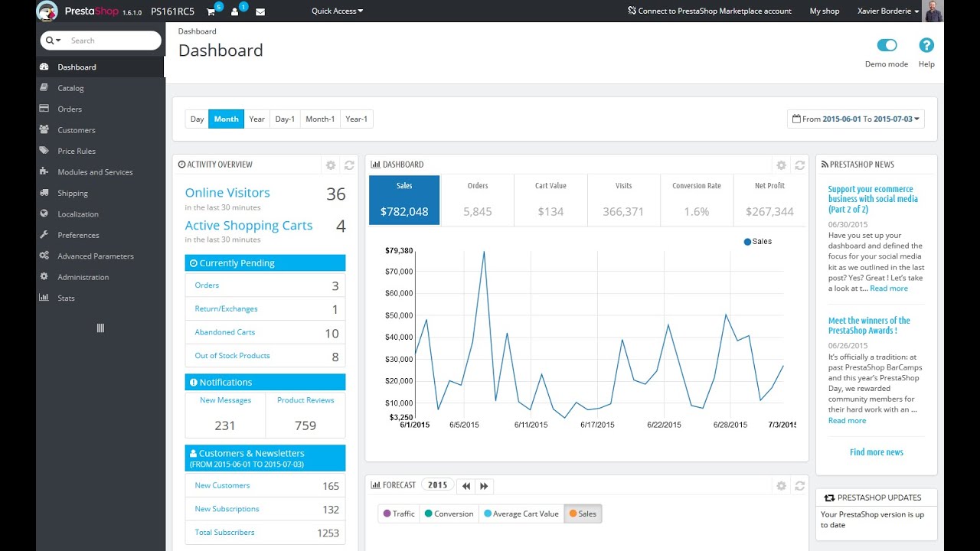This screenshot has width=980, height=551.
Task: Toggle the Conversion series in Forecast
Action: tap(449, 514)
